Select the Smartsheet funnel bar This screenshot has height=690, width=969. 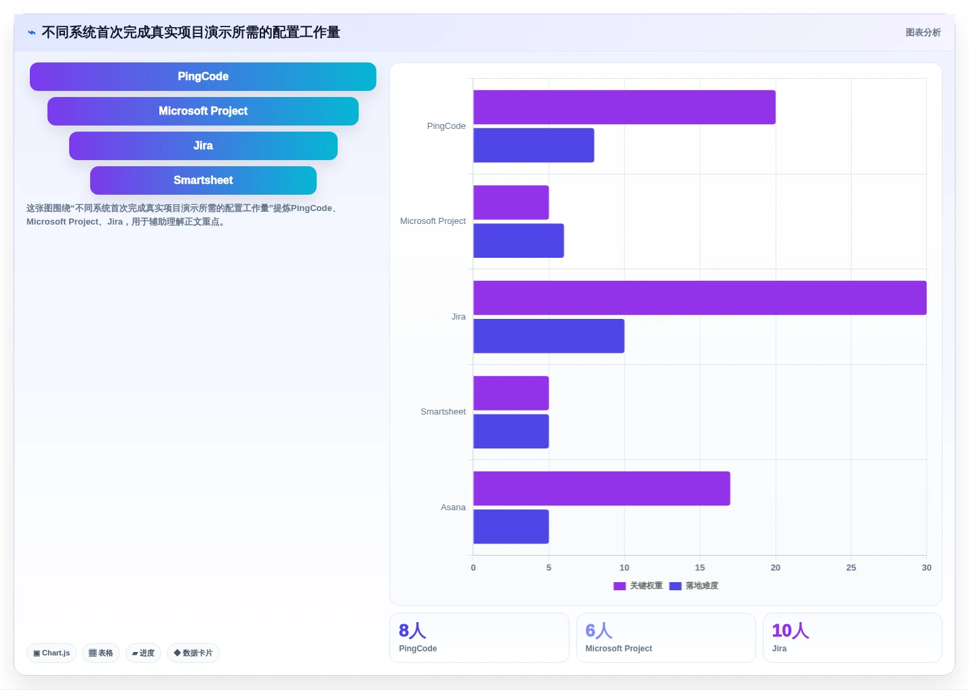click(x=203, y=180)
